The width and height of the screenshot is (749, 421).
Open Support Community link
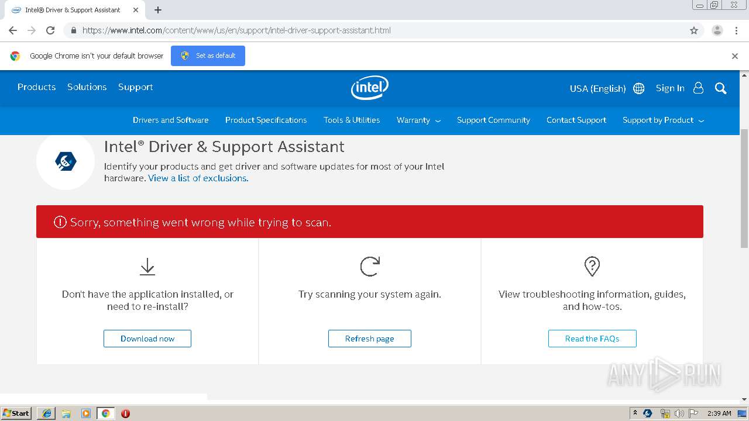tap(493, 120)
